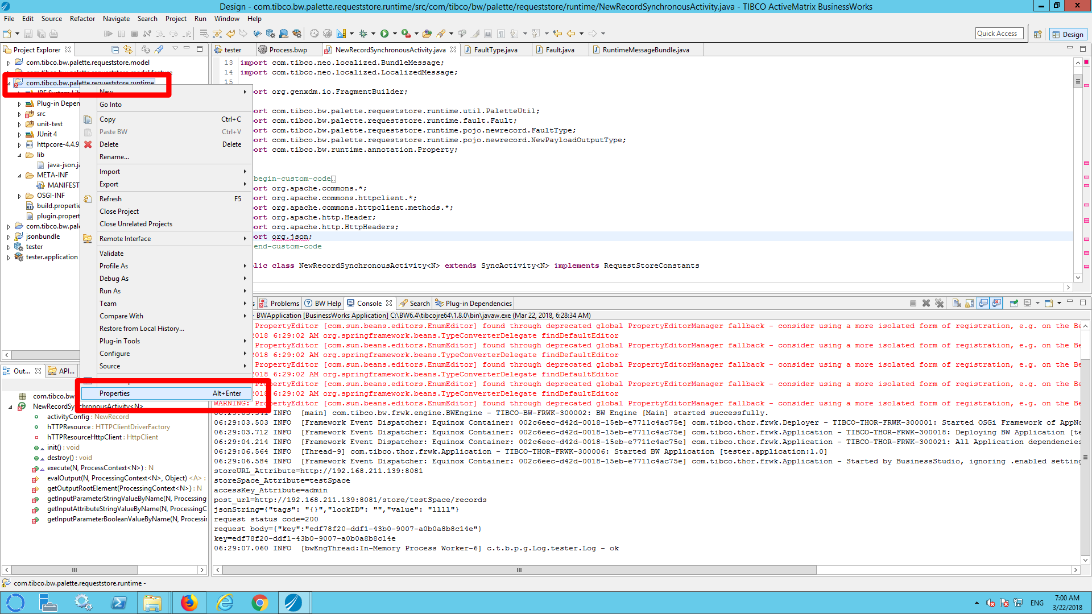This screenshot has width=1092, height=614.
Task: Click the New wizard toolbar icon
Action: pyautogui.click(x=7, y=34)
